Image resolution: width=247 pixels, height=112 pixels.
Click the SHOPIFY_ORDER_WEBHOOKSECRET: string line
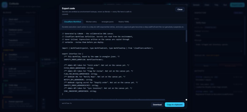point(81,85)
